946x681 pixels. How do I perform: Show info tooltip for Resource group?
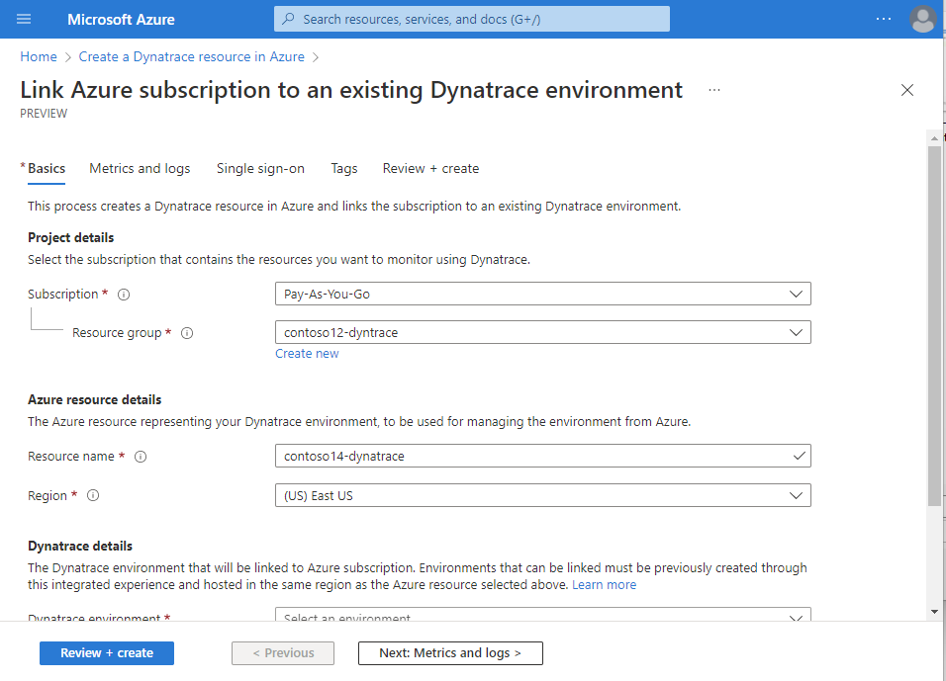(x=187, y=333)
